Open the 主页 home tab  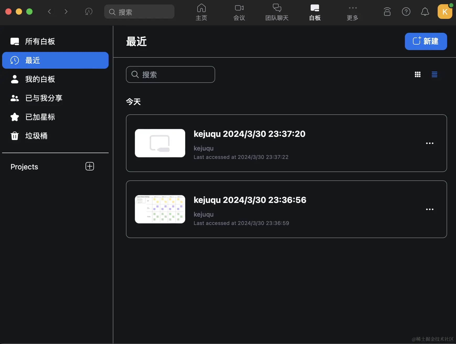[x=202, y=12]
